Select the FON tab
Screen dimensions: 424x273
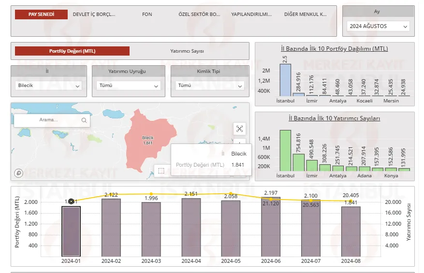tap(147, 14)
